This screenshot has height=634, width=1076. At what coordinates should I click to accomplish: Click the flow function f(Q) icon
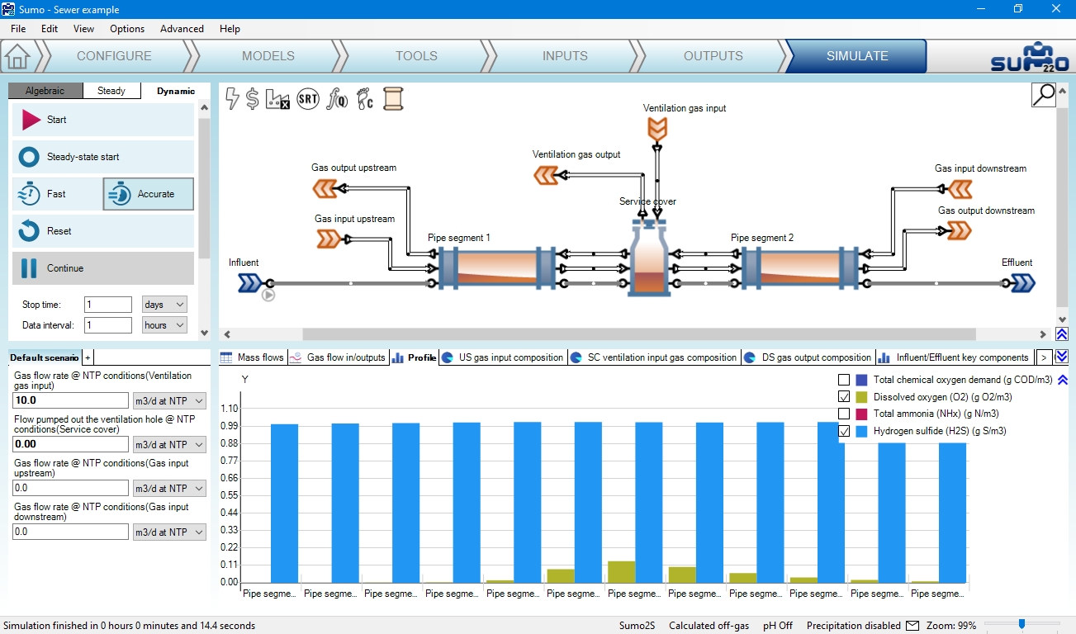click(336, 99)
